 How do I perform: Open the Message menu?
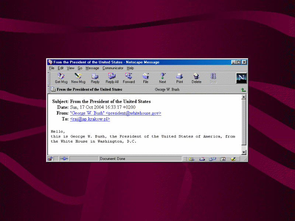pos(92,68)
